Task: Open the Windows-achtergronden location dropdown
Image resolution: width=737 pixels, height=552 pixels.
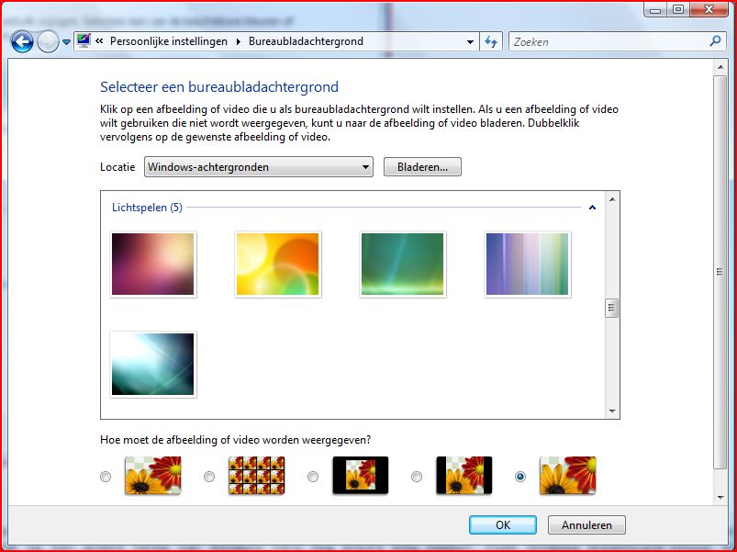Action: click(x=365, y=166)
